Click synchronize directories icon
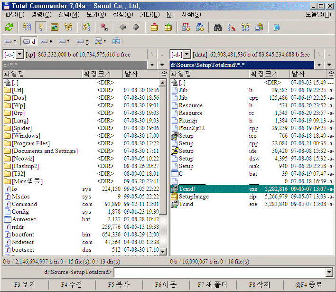The width and height of the screenshot is (336, 292). [245, 27]
